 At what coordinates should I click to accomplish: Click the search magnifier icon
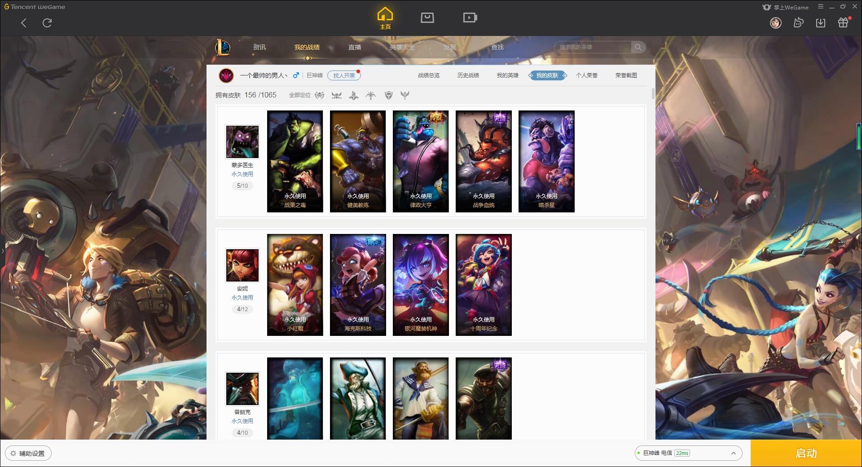(638, 47)
